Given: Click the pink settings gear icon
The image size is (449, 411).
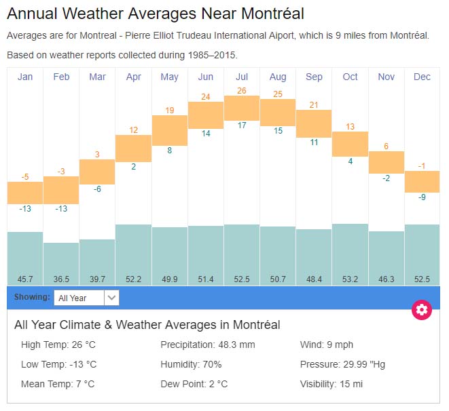Looking at the screenshot, I should click(x=422, y=310).
